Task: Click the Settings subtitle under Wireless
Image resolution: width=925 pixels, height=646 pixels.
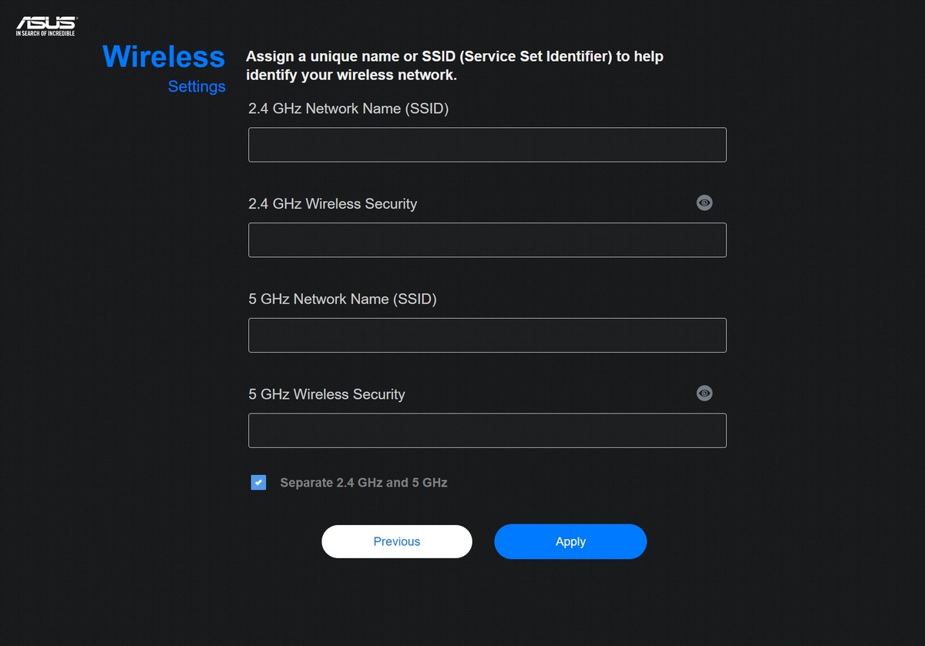Action: click(x=197, y=86)
